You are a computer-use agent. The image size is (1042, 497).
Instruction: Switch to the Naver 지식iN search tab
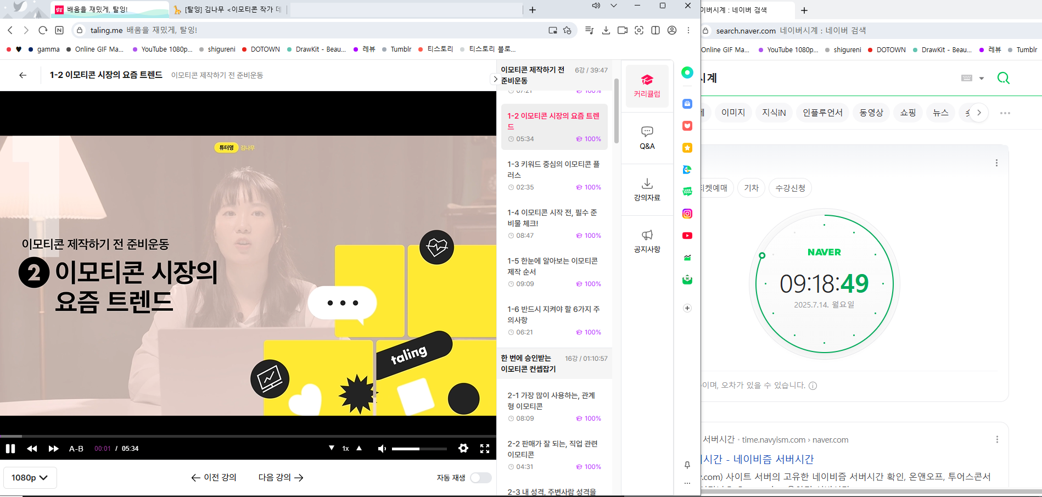(774, 113)
